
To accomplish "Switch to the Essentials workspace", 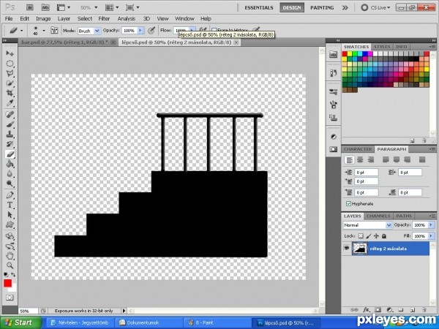I will pos(259,8).
